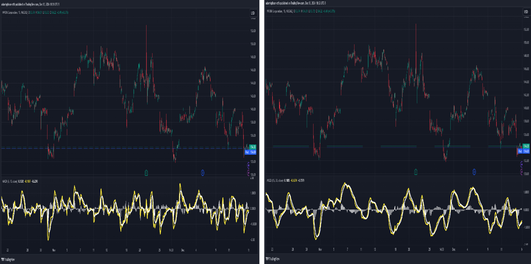This screenshot has height=264, width=531.
Task: Click the -1.0000 MACD axis label in left chart
Action: point(253,224)
